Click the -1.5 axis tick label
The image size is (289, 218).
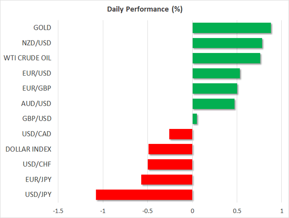(58, 211)
